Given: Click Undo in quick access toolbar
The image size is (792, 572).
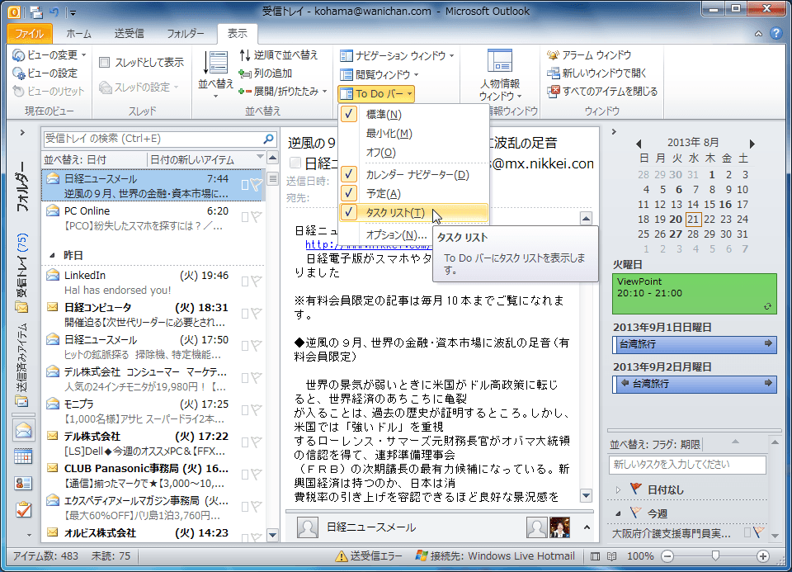Looking at the screenshot, I should pyautogui.click(x=54, y=11).
